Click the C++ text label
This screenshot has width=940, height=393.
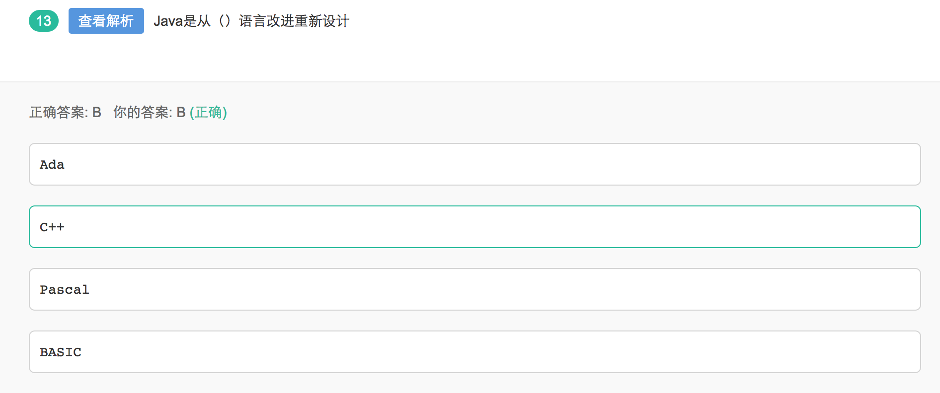(x=52, y=227)
